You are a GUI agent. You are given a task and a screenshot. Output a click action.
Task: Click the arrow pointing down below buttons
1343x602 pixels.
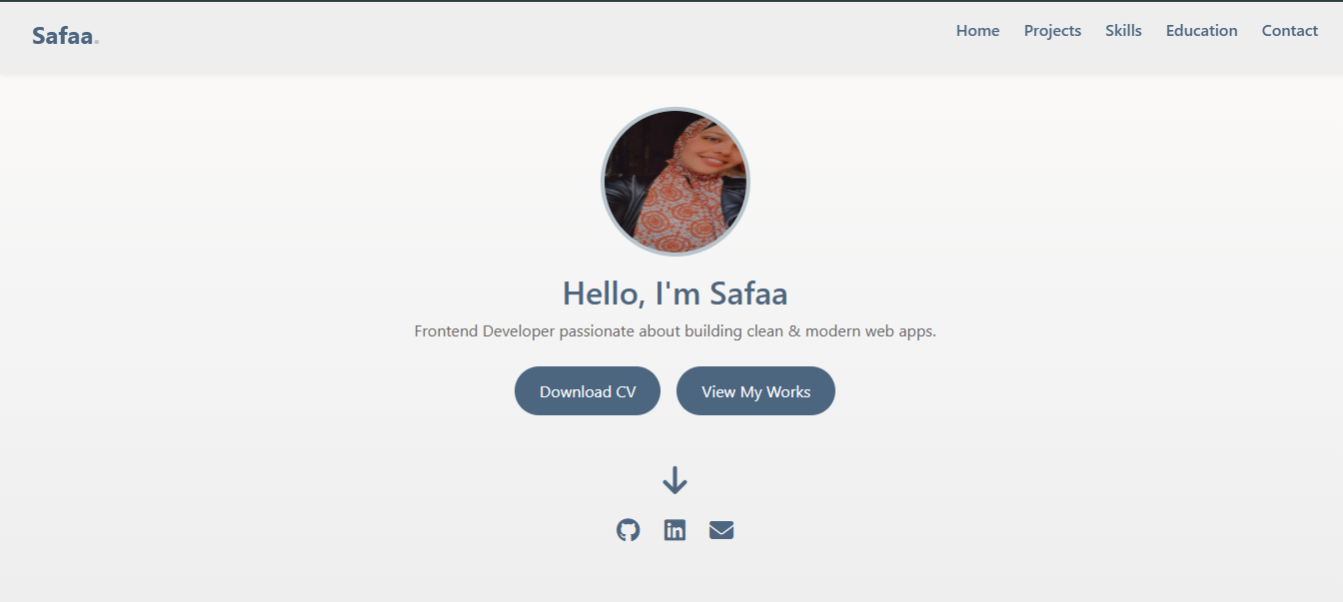674,479
